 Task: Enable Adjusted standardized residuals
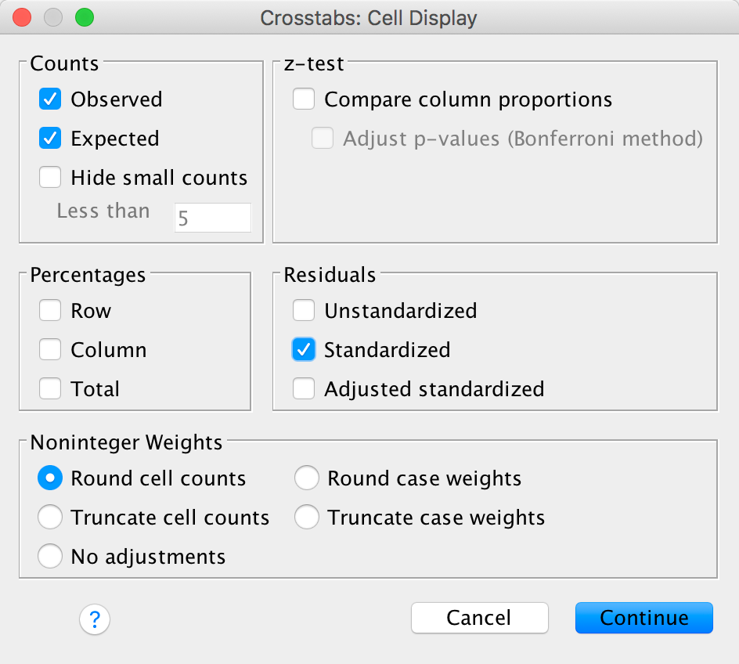304,389
